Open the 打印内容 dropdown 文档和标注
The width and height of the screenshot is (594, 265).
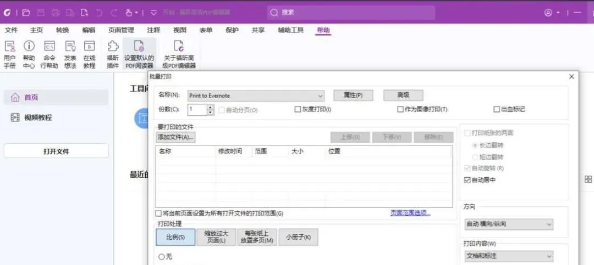click(509, 256)
